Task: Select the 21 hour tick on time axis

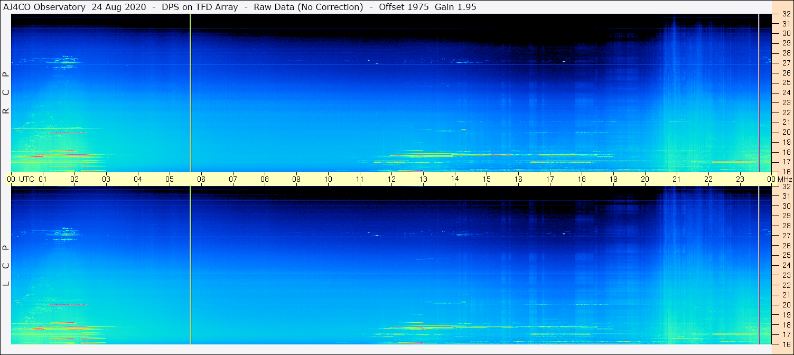Action: [x=677, y=179]
